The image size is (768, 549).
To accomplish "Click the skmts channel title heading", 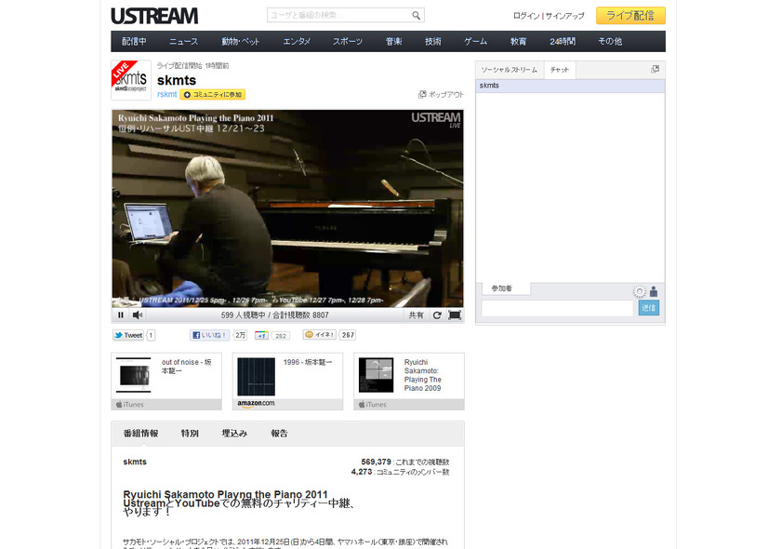I will (x=177, y=80).
